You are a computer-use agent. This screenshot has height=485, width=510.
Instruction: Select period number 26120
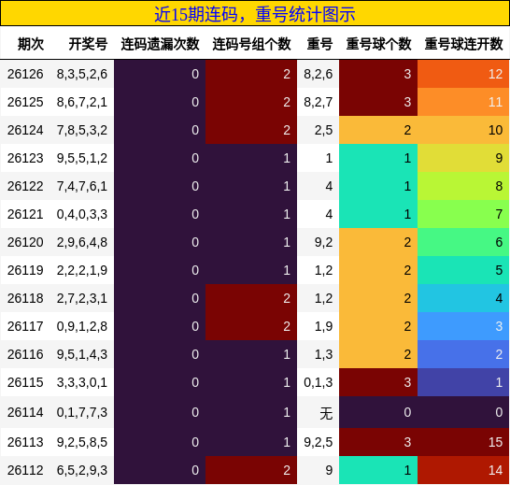click(x=25, y=242)
